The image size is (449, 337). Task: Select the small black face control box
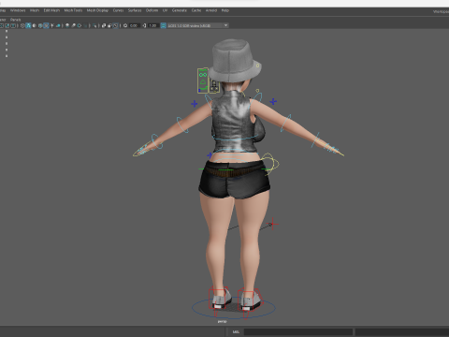click(x=214, y=86)
